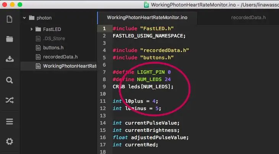Click adjustedPulseValue; on line 16
The height and width of the screenshot is (154, 279).
pyautogui.click(x=160, y=138)
